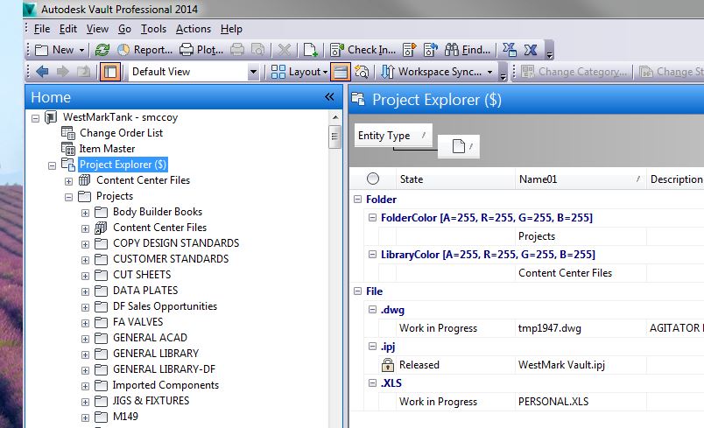The image size is (704, 428).
Task: Select the FA VALVES folder icon
Action: 102,322
